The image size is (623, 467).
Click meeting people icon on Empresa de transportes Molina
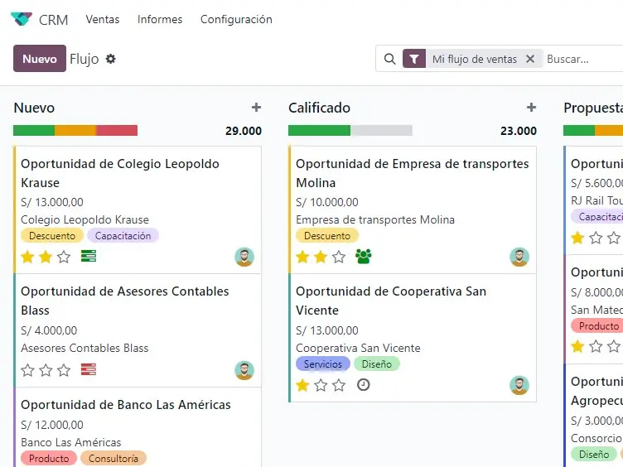(364, 257)
